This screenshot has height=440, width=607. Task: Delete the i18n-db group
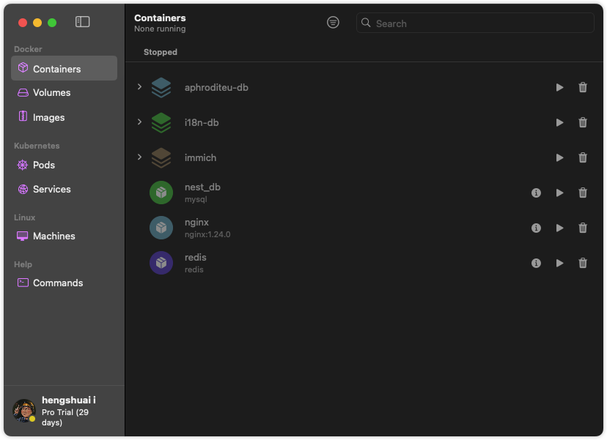(x=583, y=122)
